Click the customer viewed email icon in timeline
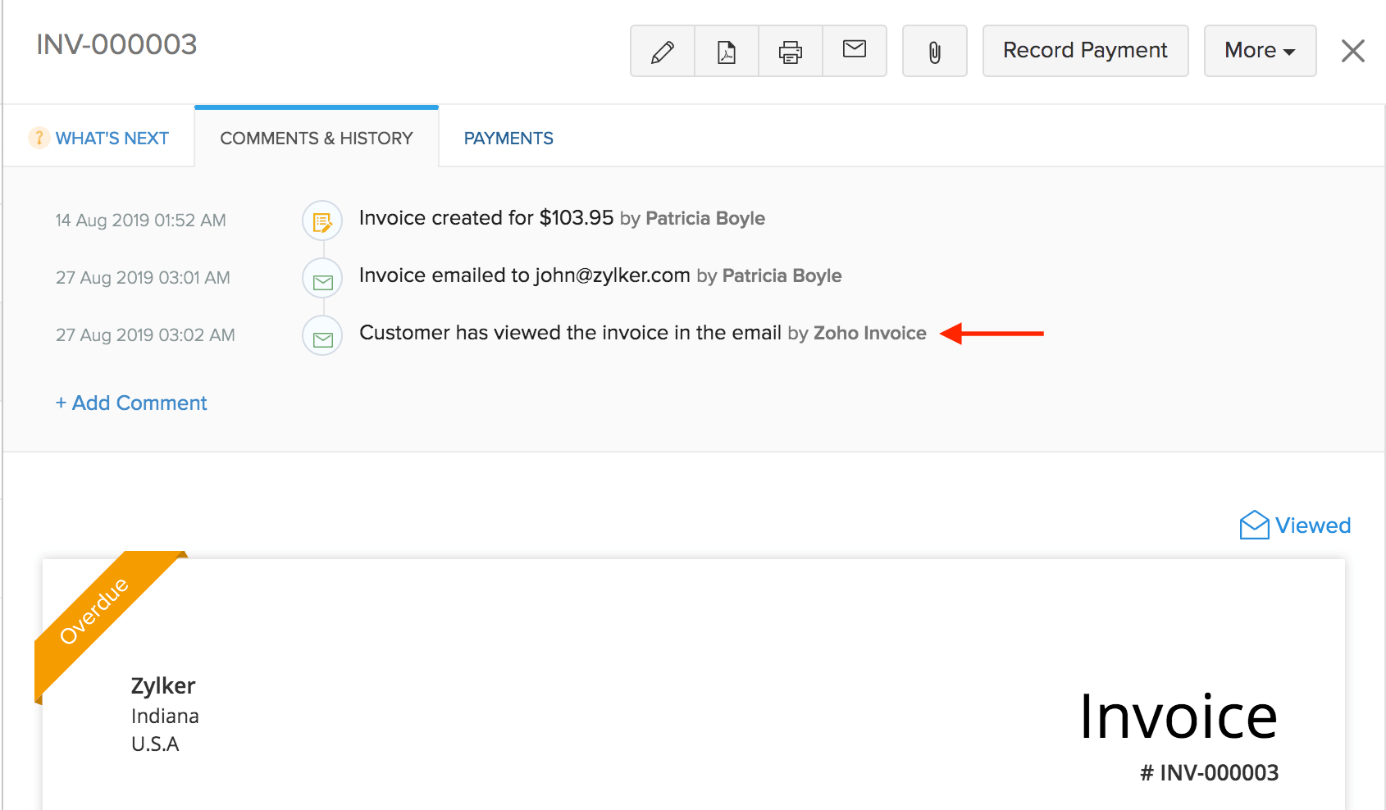The image size is (1386, 810). coord(321,335)
